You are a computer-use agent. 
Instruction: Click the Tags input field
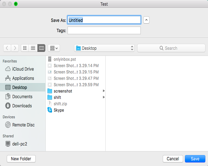coord(104,30)
